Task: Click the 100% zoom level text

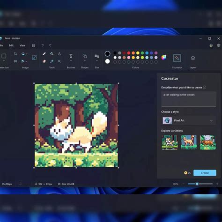Action: pos(175,184)
